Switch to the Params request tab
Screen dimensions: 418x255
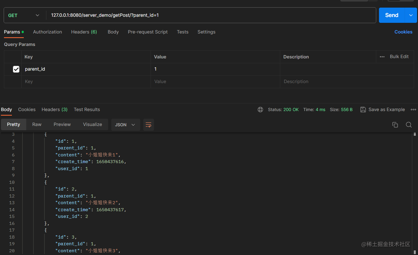pyautogui.click(x=14, y=32)
